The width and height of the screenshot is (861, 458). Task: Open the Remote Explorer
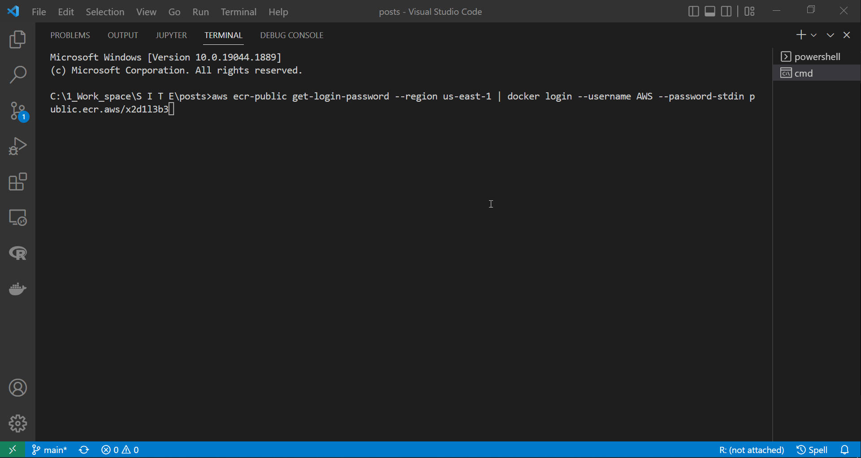(18, 218)
